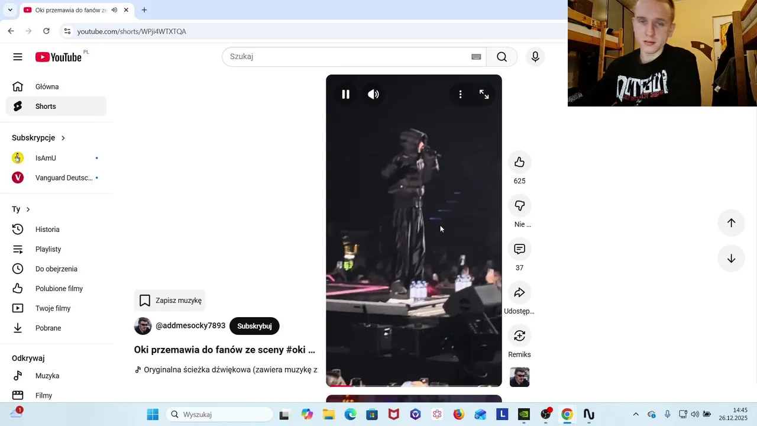Open Pobrane downloads

(56, 328)
